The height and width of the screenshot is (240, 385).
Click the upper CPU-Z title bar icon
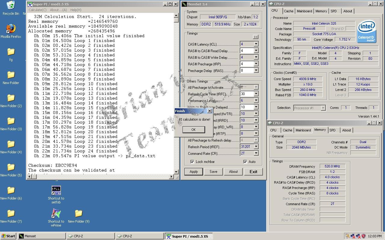[x=271, y=4]
